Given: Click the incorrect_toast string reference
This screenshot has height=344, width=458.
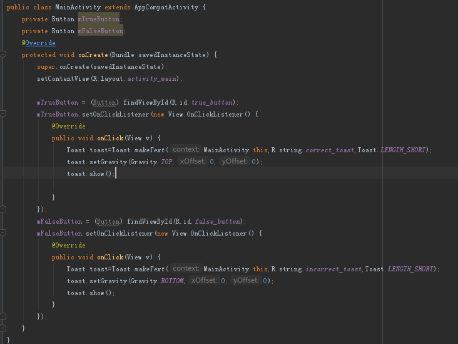Looking at the screenshot, I should [333, 269].
